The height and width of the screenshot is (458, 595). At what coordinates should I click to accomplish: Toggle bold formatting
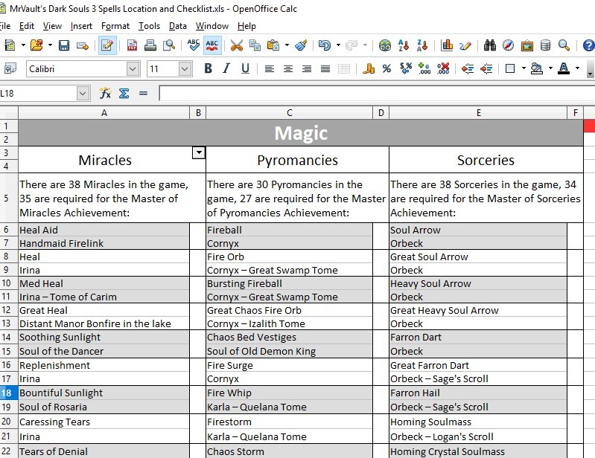click(208, 69)
